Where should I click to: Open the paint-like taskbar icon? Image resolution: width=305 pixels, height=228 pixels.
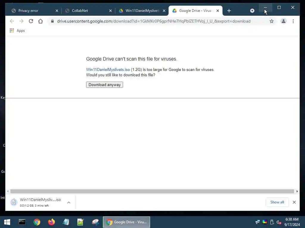click(x=95, y=222)
